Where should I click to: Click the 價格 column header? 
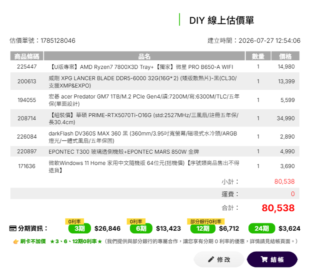coord(285,56)
